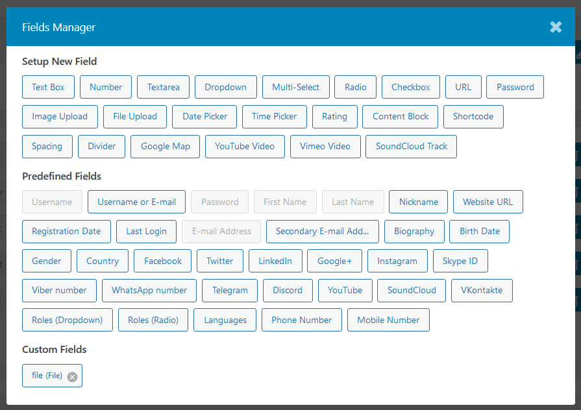The height and width of the screenshot is (410, 581).
Task: Select predefined Username or E-mail field
Action: 137,202
